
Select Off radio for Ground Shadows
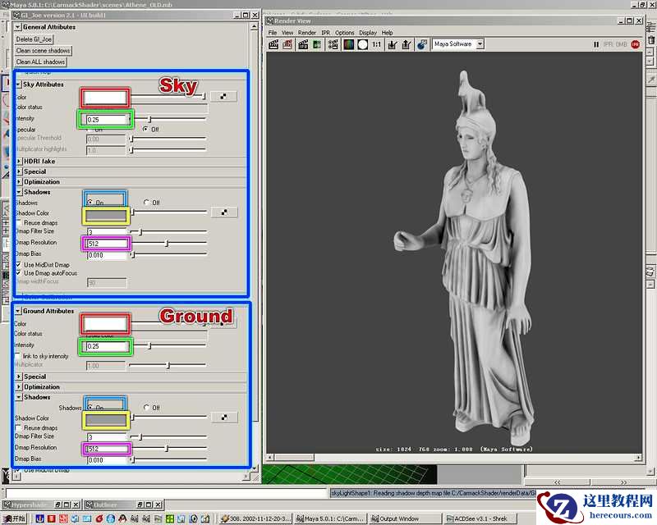(146, 408)
